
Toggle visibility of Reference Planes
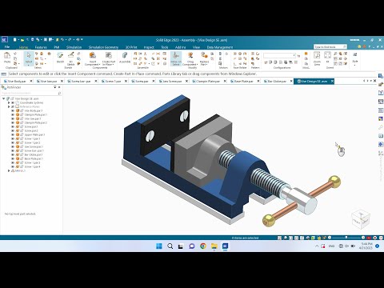tap(13, 106)
